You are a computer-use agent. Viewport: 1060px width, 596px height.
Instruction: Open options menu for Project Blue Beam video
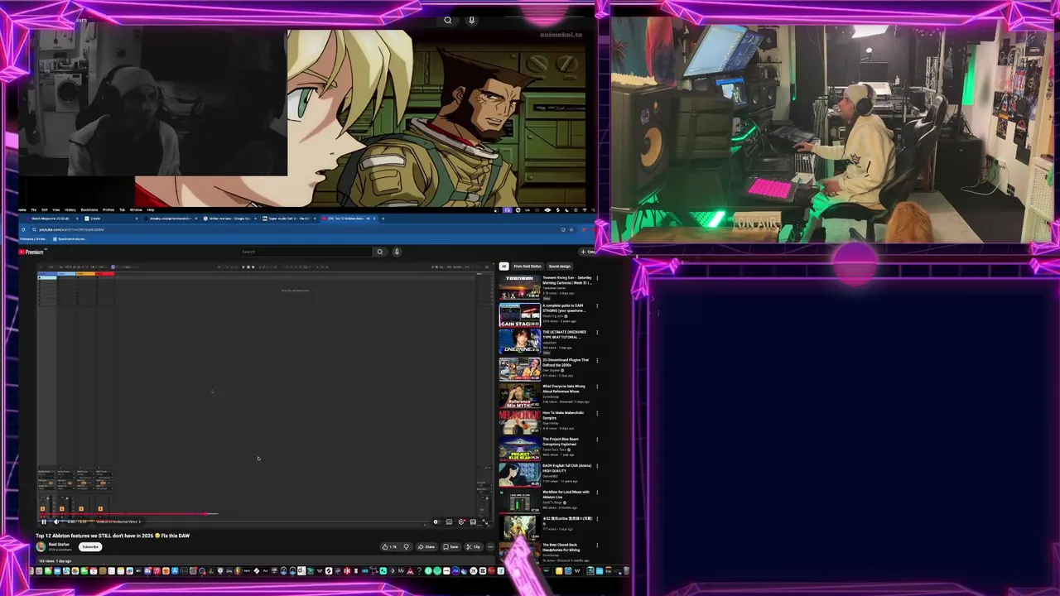pyautogui.click(x=597, y=439)
